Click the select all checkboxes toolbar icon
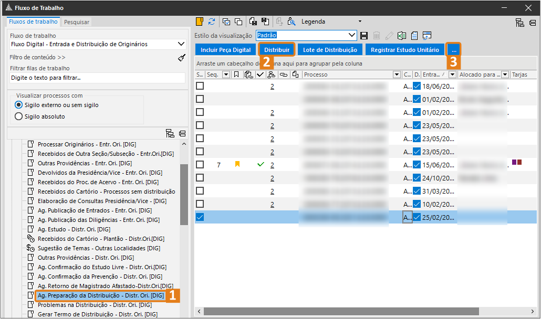The height and width of the screenshot is (319, 541). 226,22
